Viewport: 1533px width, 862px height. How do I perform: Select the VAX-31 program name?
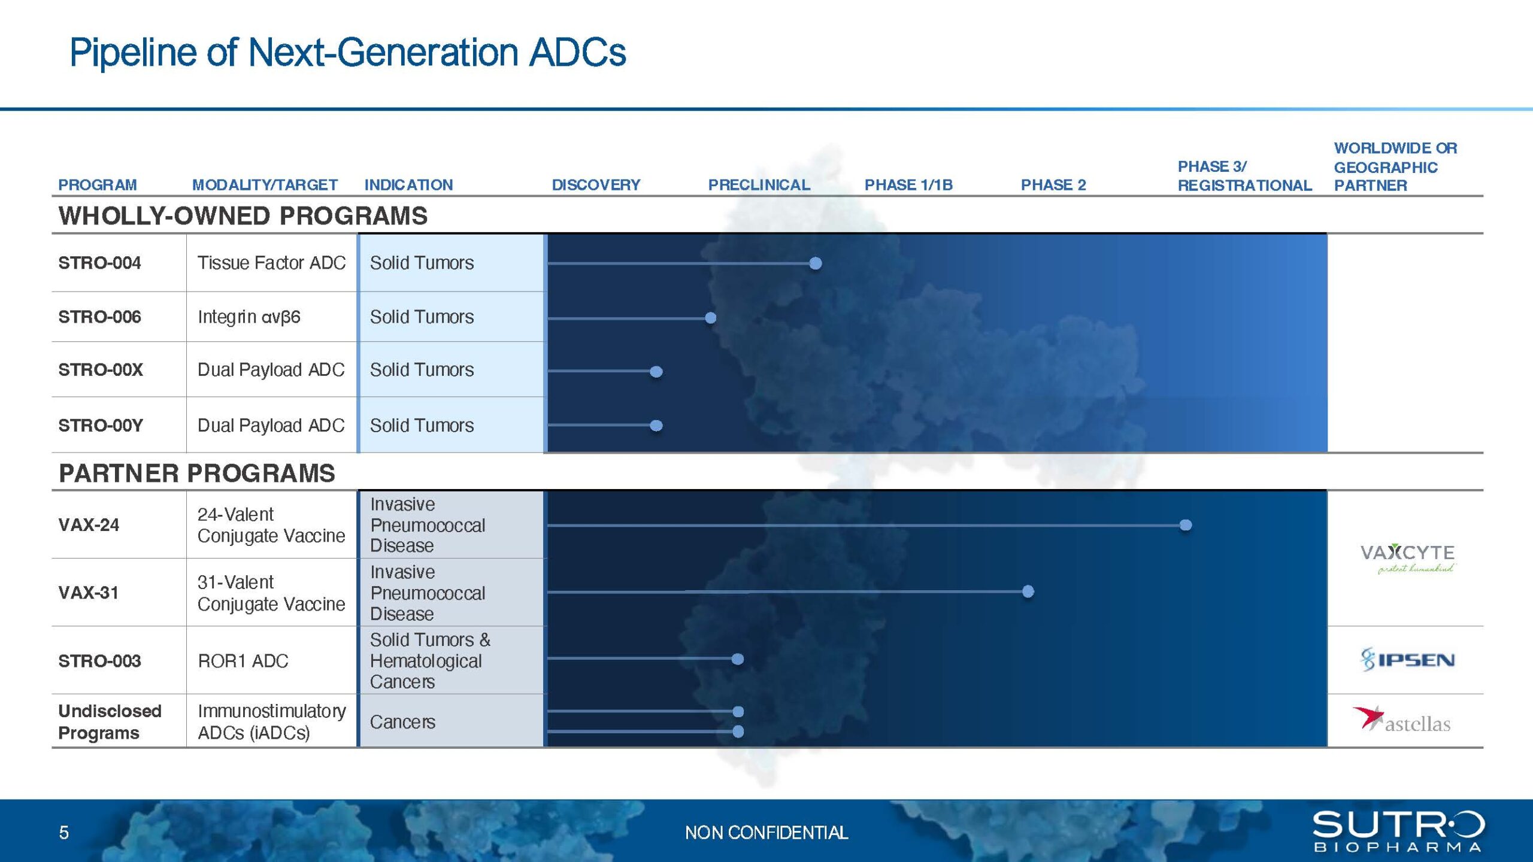click(89, 593)
